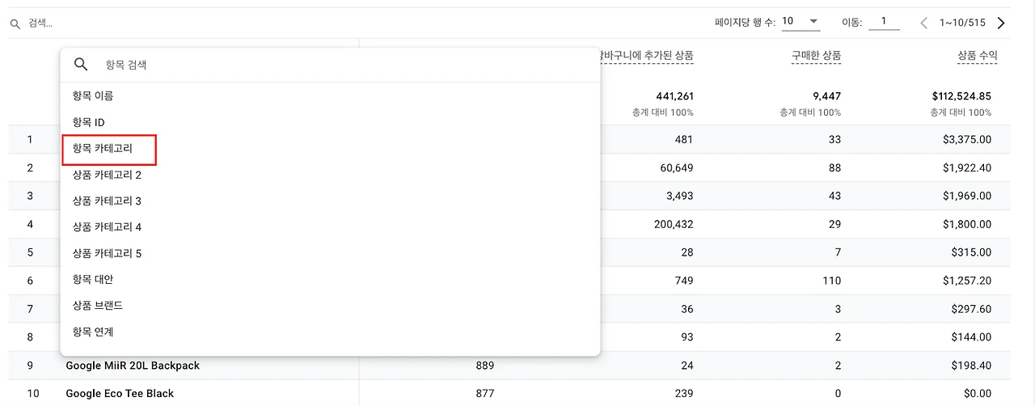
Task: Click the 749 added-to-cart cell
Action: [x=684, y=281]
